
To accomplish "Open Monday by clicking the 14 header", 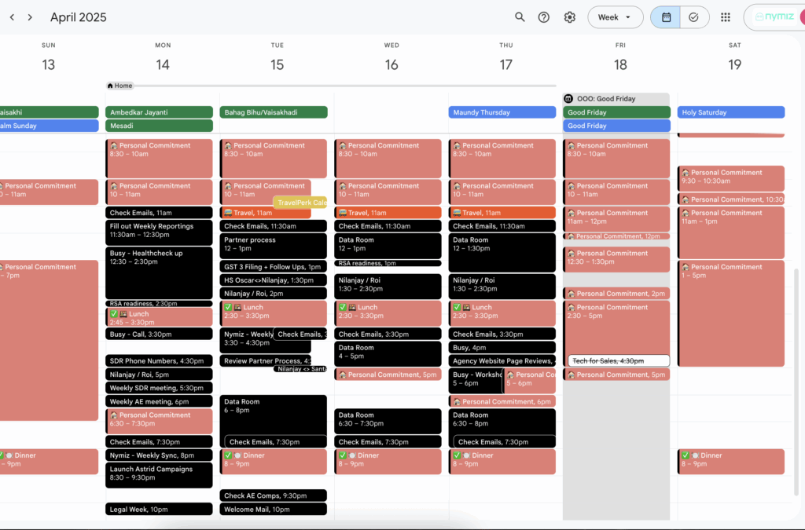I will pos(162,64).
